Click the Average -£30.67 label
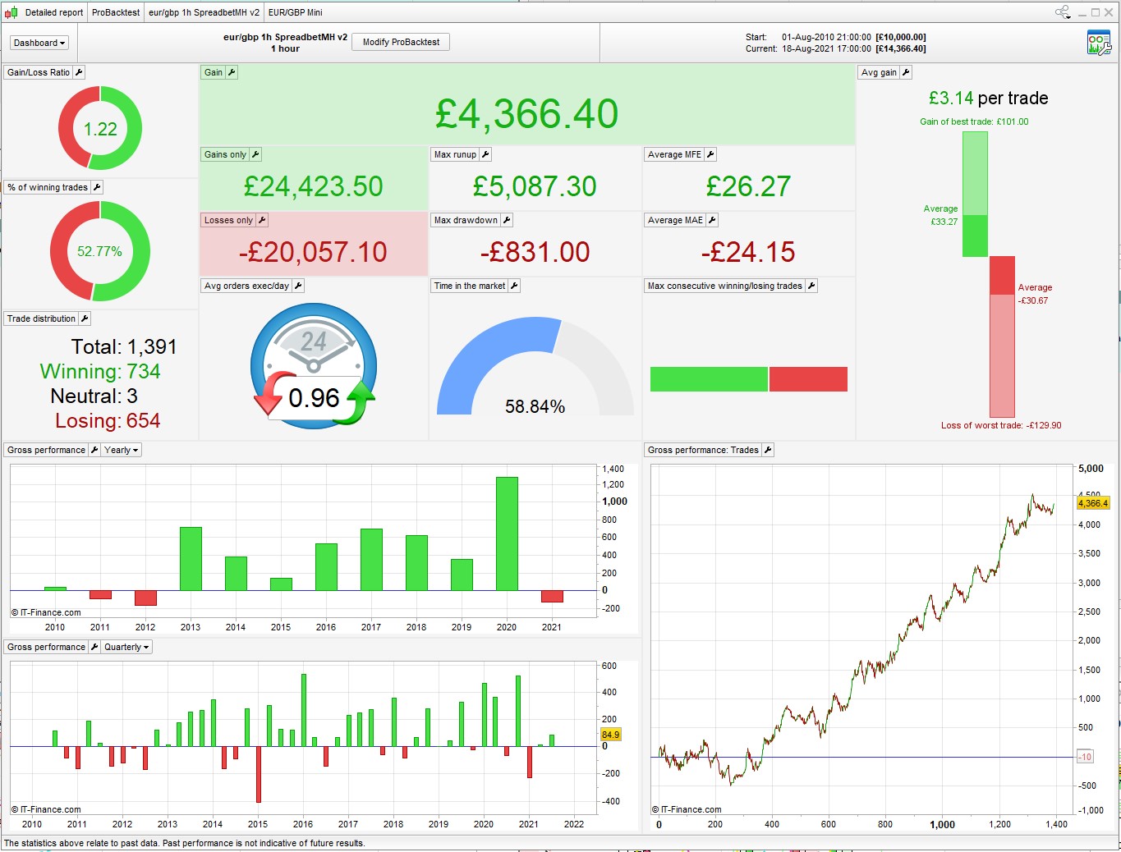 coord(1035,294)
